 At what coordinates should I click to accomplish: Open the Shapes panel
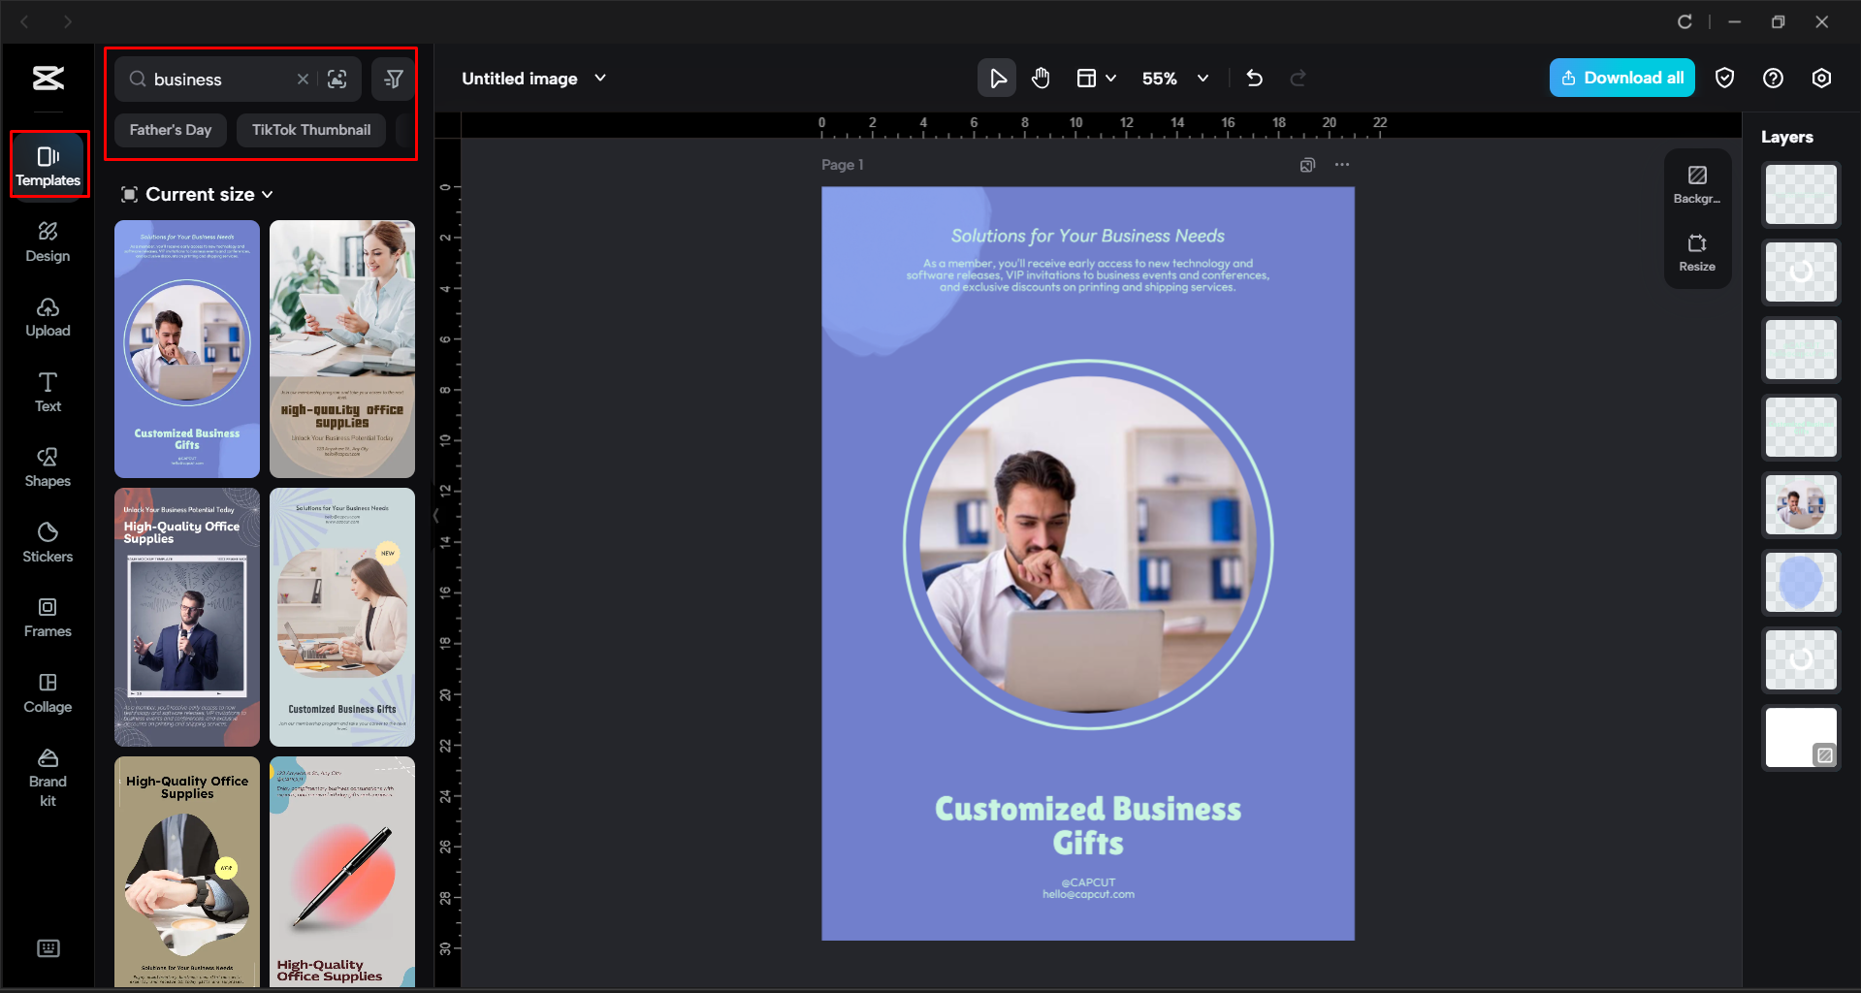pos(48,467)
